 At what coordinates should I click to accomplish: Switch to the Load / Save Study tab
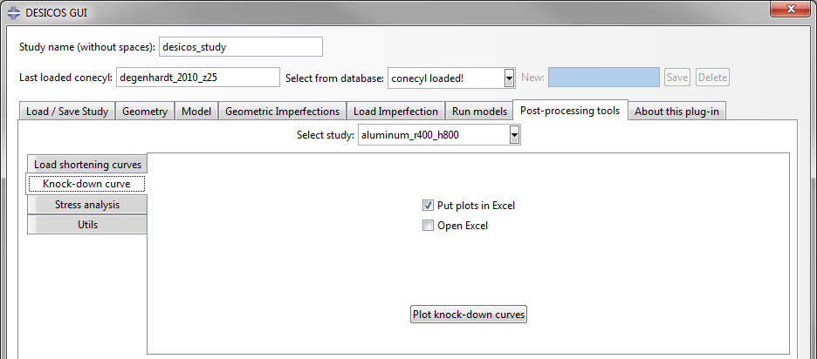coord(66,112)
